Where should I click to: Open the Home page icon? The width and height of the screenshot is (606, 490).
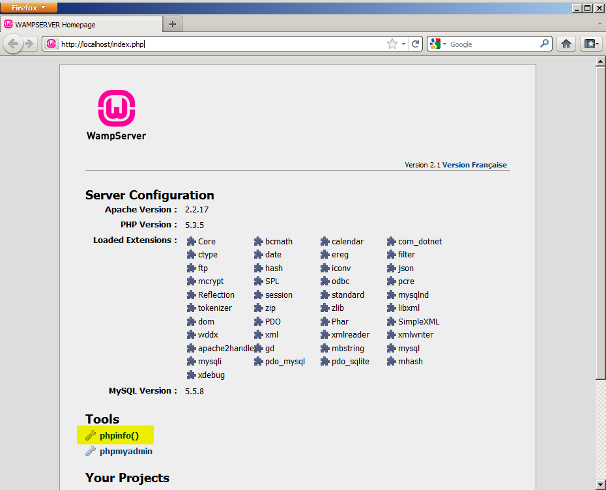566,44
